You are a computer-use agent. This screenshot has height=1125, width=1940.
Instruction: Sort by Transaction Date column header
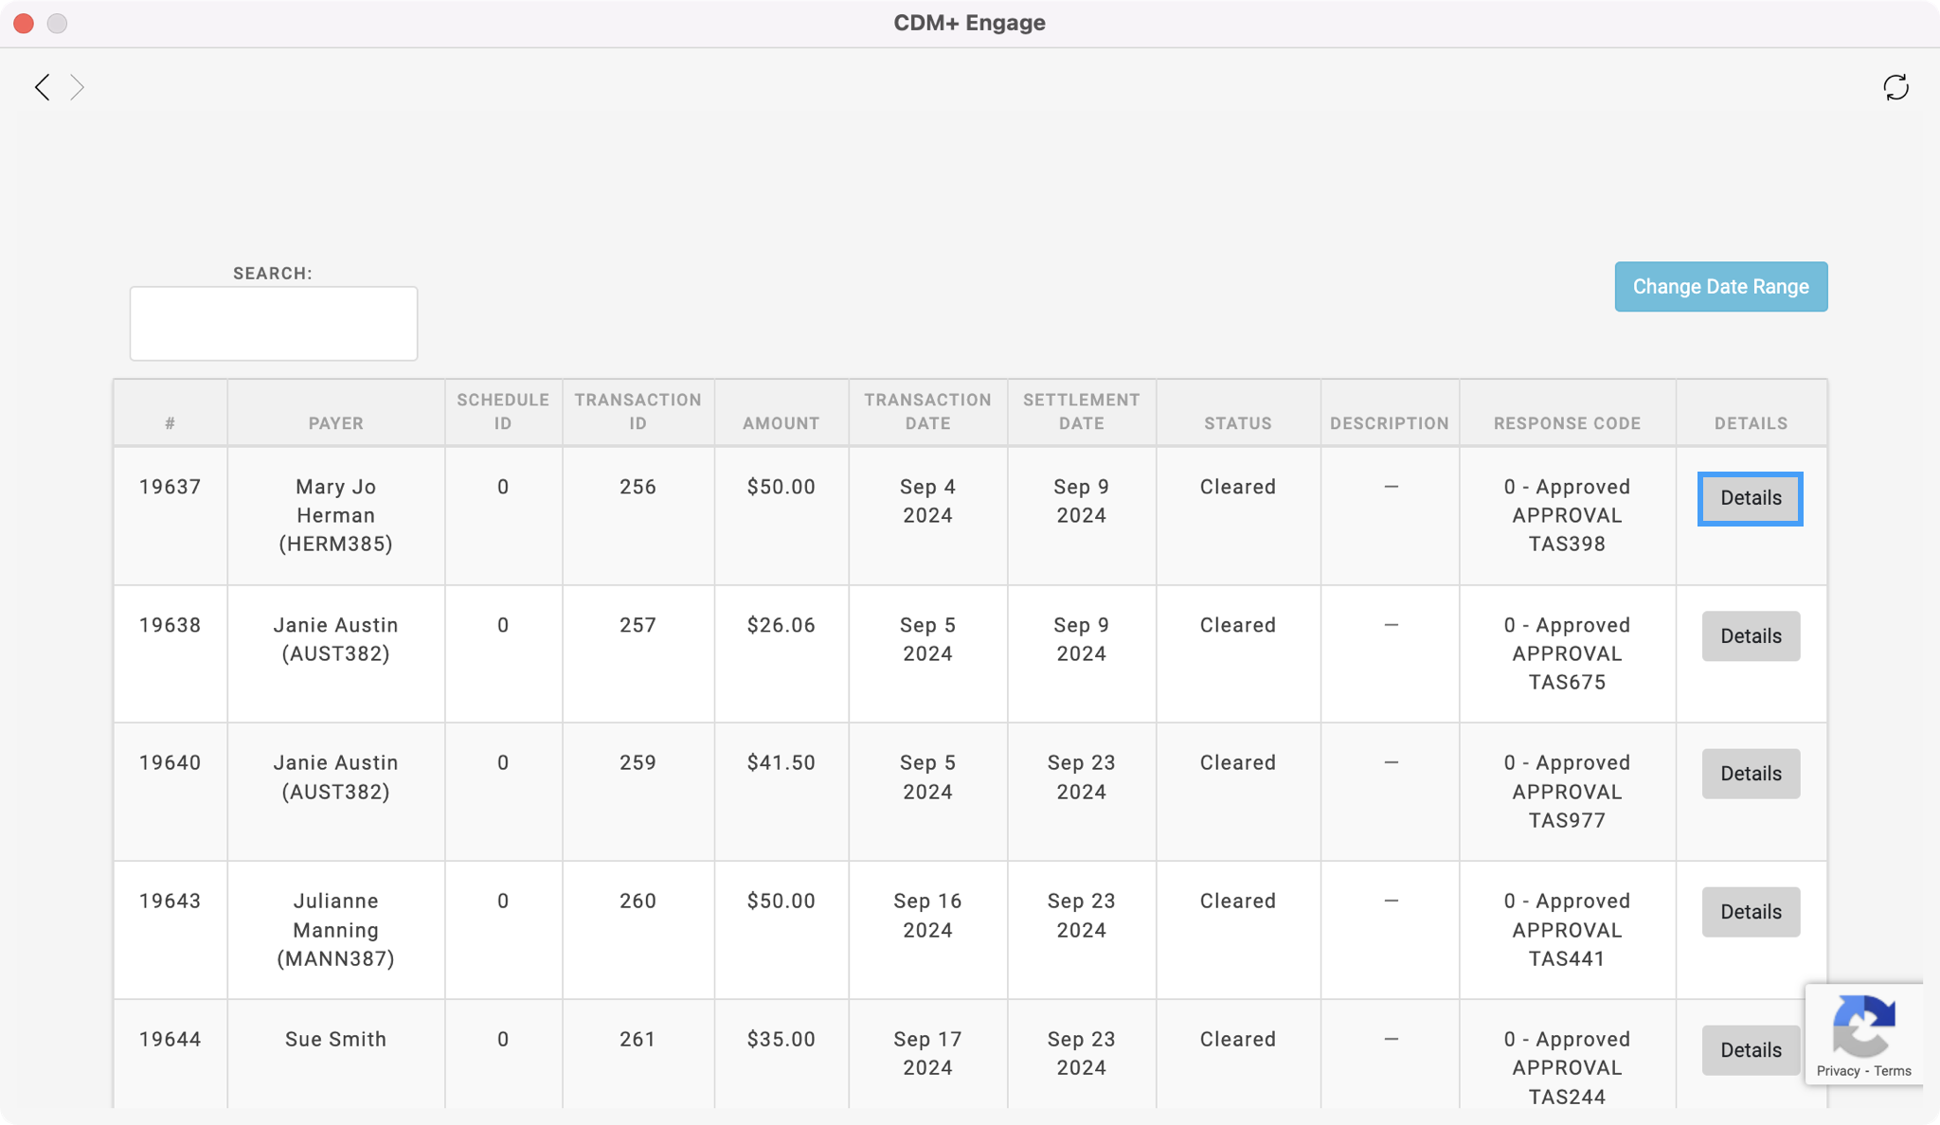[927, 412]
